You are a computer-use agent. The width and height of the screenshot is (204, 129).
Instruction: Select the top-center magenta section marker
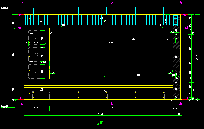pyautogui.click(x=112, y=3)
